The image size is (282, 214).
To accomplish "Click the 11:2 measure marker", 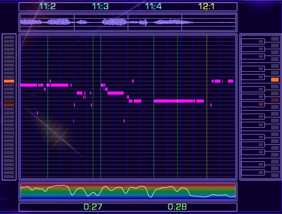I will [x=47, y=7].
